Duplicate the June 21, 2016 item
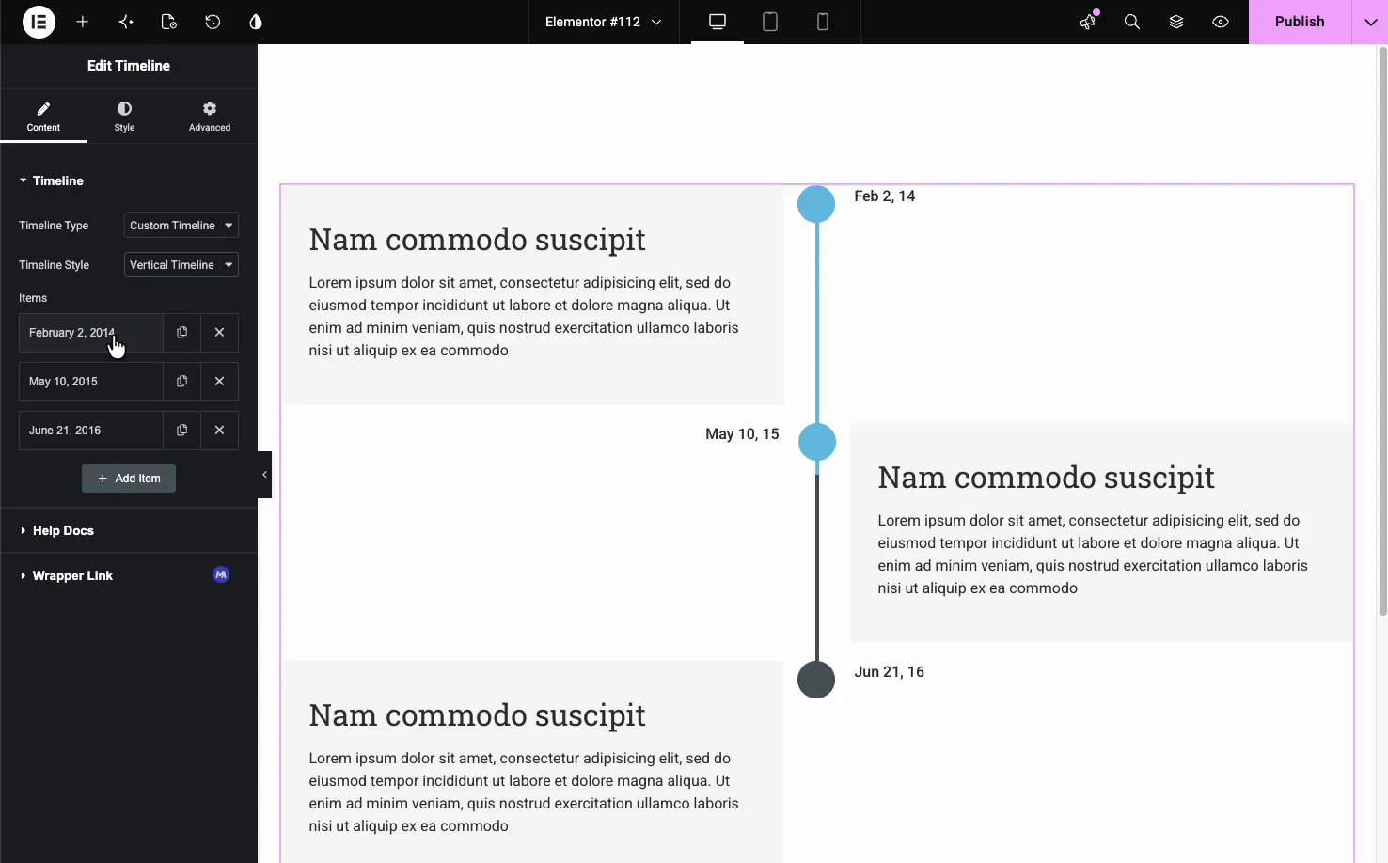Viewport: 1388px width, 863px height. click(x=181, y=431)
